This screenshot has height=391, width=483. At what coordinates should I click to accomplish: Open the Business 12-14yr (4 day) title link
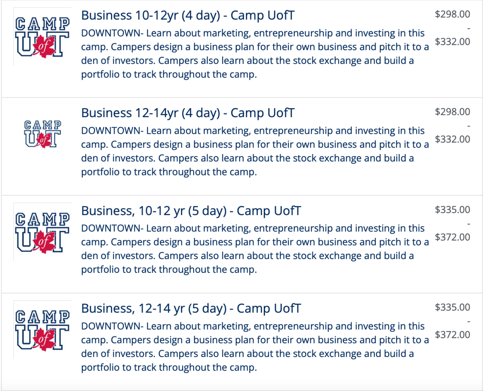(188, 113)
